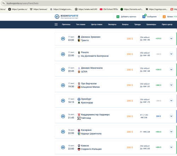Open the Букмекеры menu item
This screenshot has height=156, width=177.
coord(151,24)
